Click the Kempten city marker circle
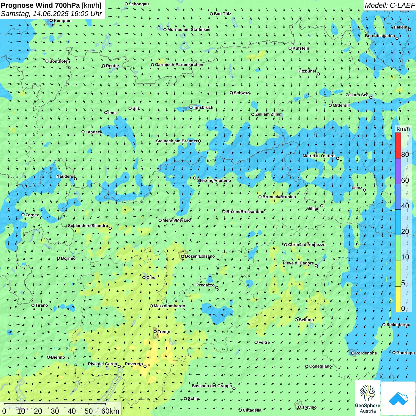Image resolution: width=416 pixels, height=416 pixels. (51, 21)
